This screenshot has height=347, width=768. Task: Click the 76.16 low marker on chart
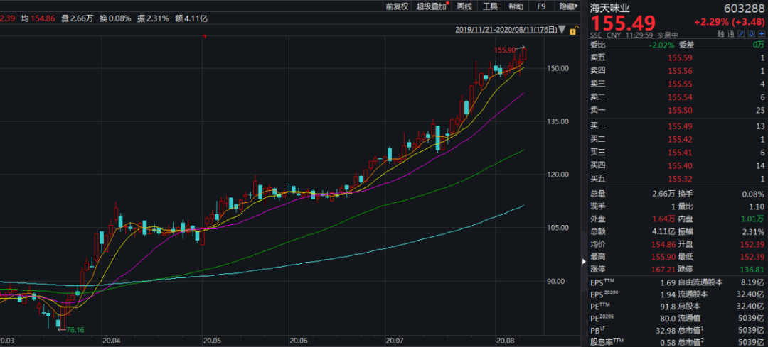(75, 330)
